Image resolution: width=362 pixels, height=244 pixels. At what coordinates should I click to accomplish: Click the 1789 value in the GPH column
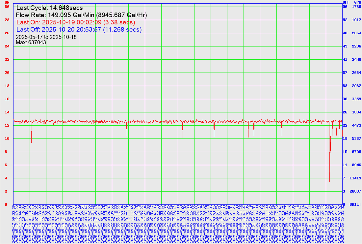pyautogui.click(x=357, y=7)
